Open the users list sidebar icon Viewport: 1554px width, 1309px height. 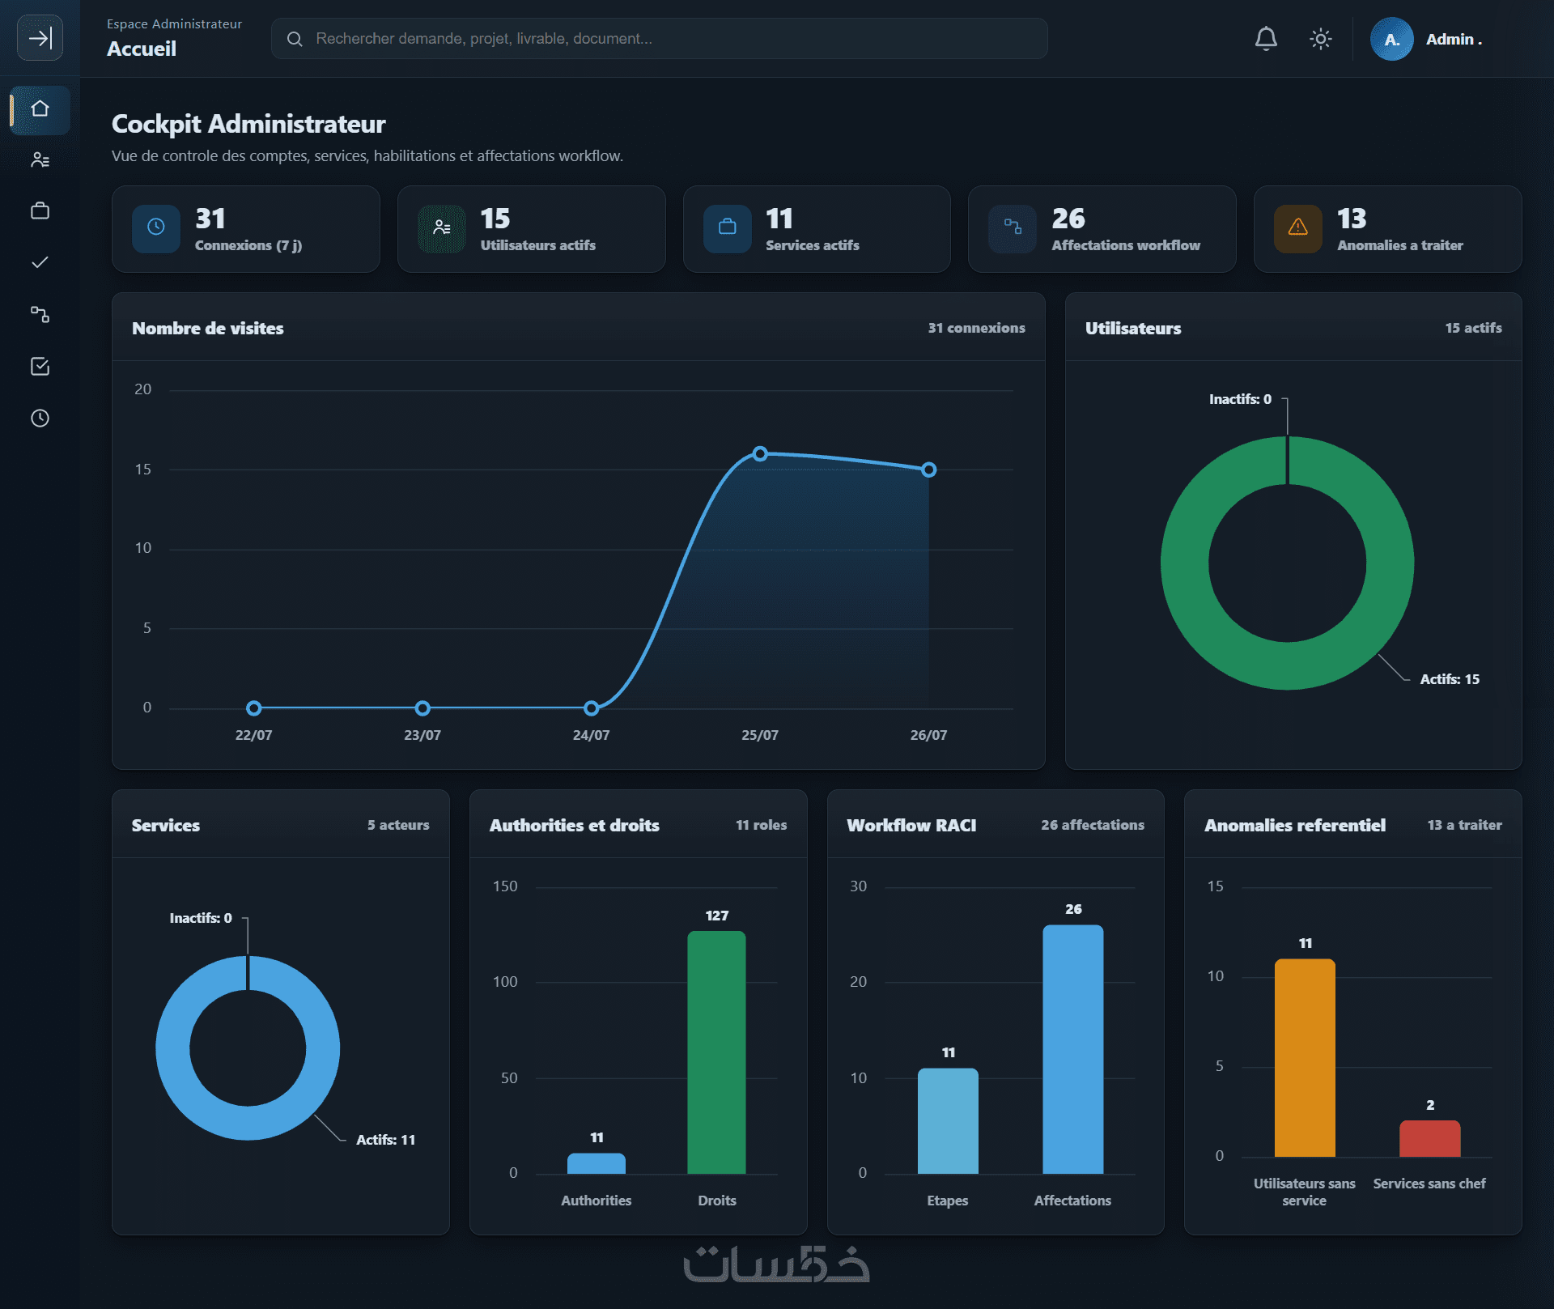tap(40, 160)
